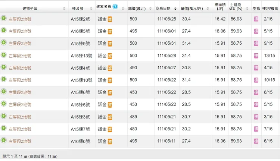Click the pink 樓 type icon for A16棟6號
The width and height of the screenshot is (280, 161).
coord(256,141)
